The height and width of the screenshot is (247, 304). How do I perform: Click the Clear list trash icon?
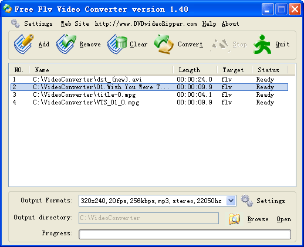pyautogui.click(x=117, y=44)
